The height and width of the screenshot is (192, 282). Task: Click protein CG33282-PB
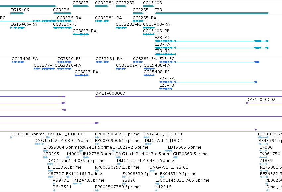(x=121, y=69)
